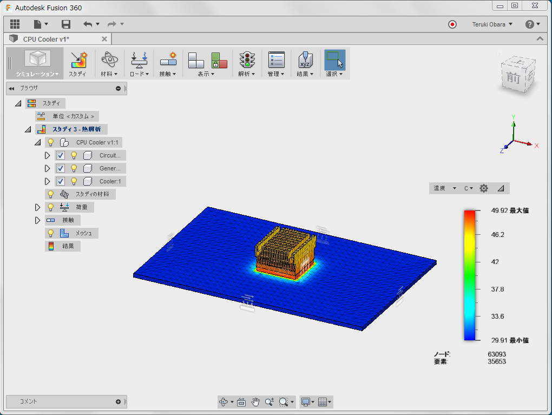552x415 pixels.
Task: Click the ViewCube home icon
Action: click(499, 54)
